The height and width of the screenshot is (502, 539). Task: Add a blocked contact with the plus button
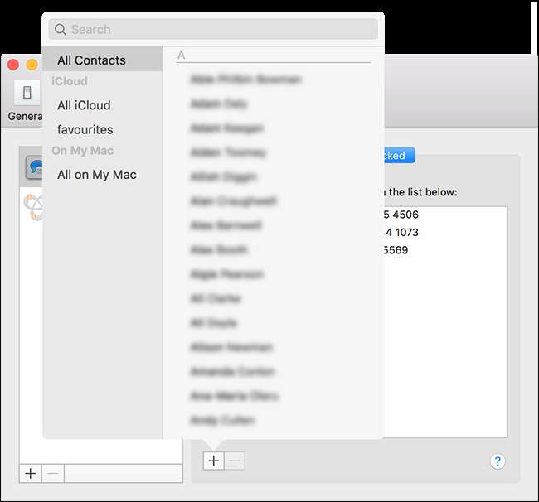coord(214,461)
